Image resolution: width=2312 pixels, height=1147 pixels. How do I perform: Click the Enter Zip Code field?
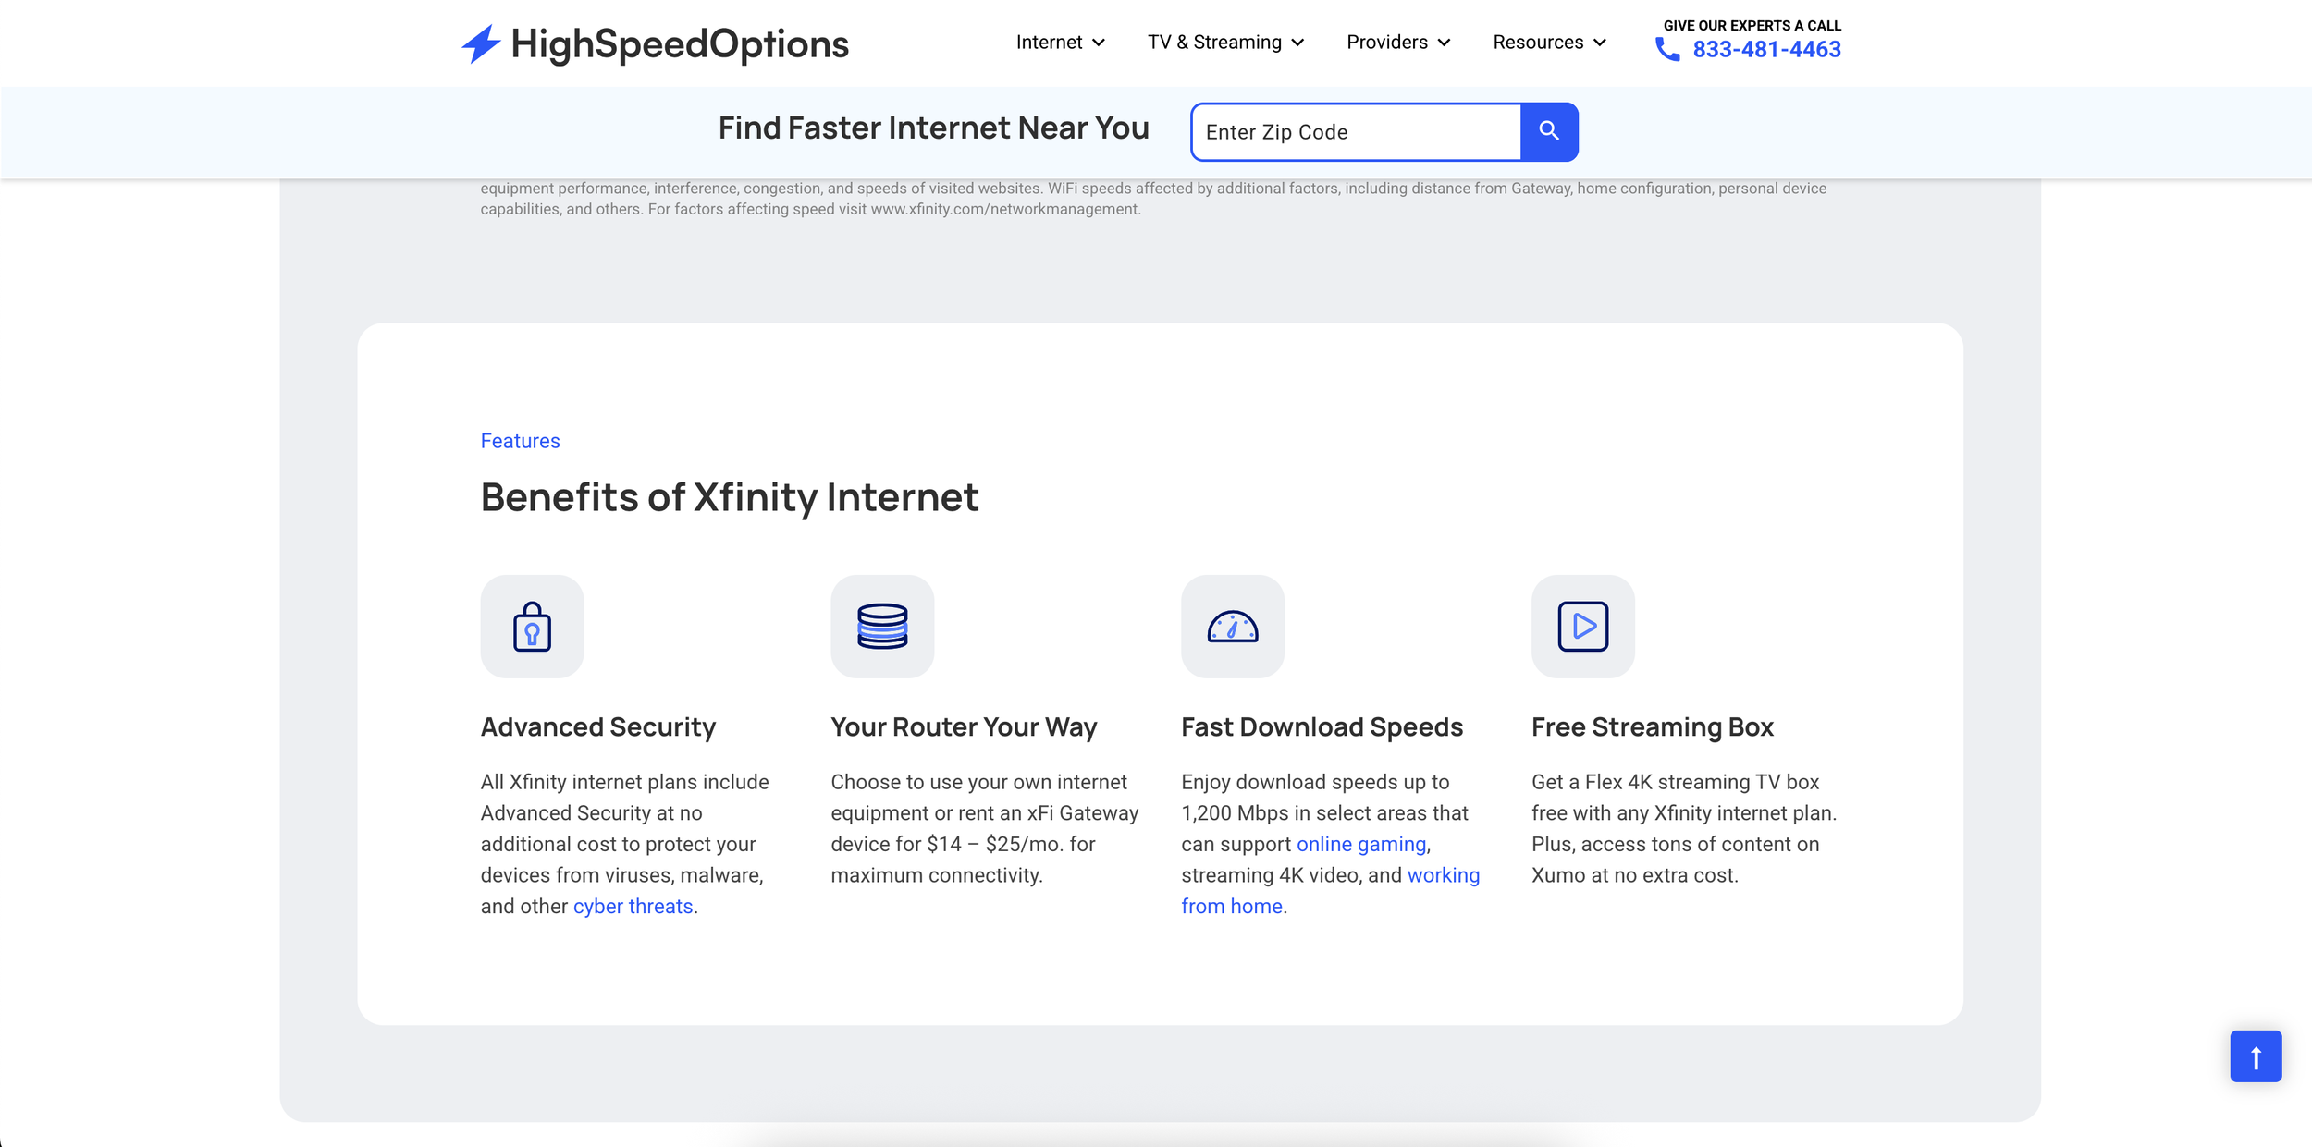[x=1356, y=132]
